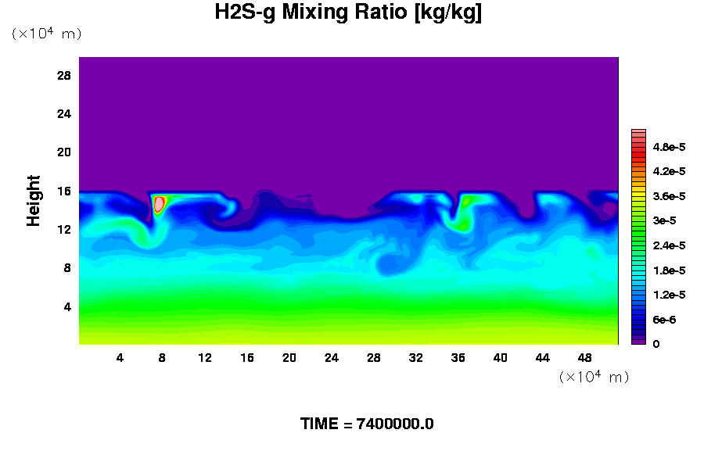The image size is (704, 469).
Task: Click the y-axis tick label 20
Action: (64, 152)
